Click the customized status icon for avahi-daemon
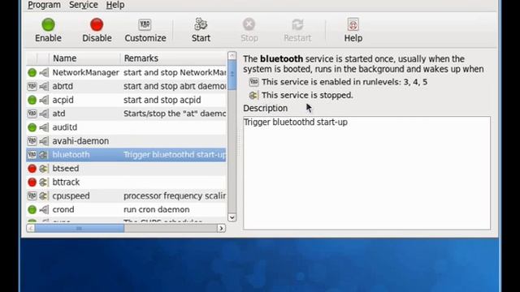520x292 pixels. coord(32,141)
